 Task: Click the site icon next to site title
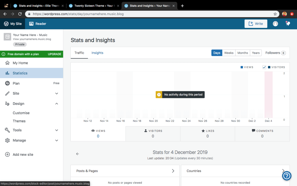pos(8,37)
